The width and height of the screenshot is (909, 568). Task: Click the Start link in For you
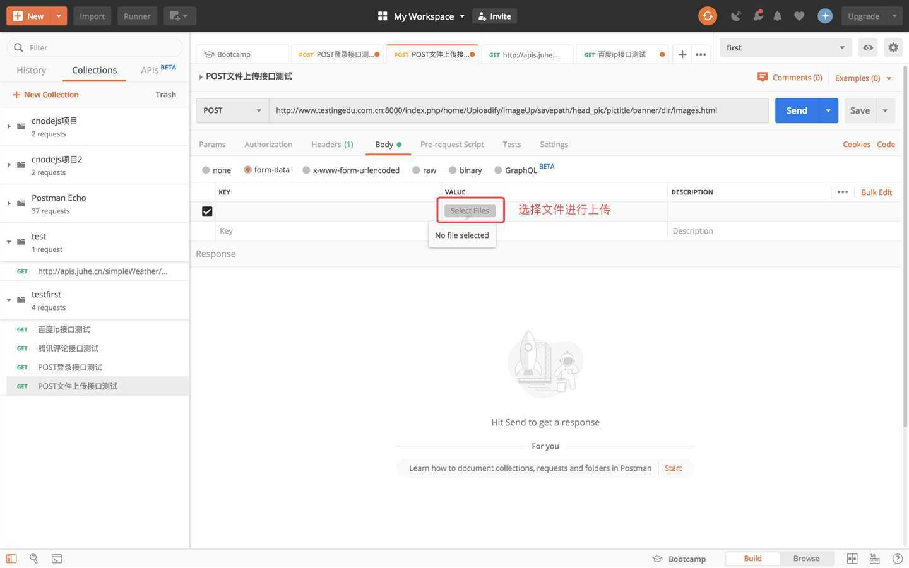pyautogui.click(x=673, y=468)
